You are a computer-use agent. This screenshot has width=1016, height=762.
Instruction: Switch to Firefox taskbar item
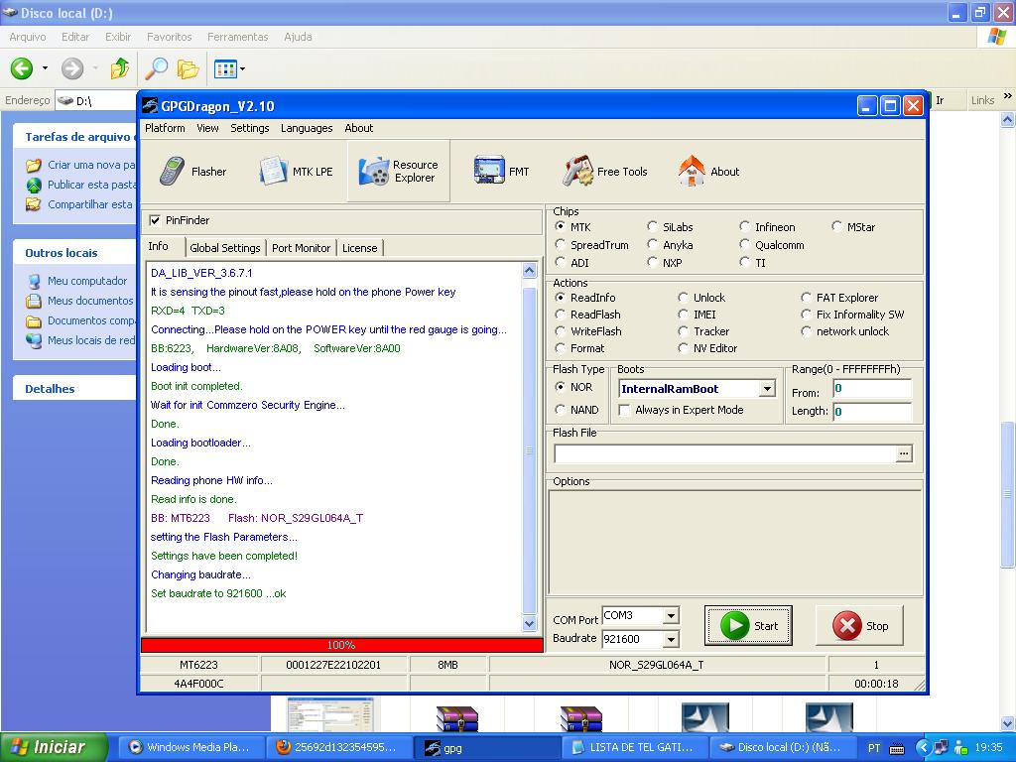point(341,747)
